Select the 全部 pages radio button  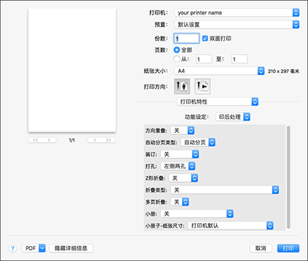(176, 50)
